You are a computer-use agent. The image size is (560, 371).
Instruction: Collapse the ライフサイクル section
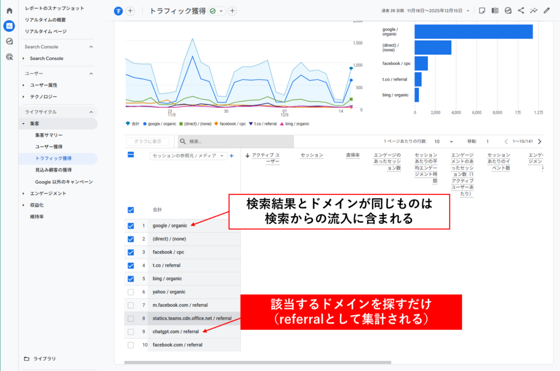[91, 112]
